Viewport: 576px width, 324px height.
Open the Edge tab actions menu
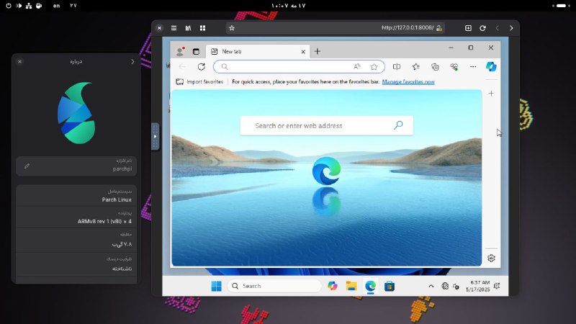click(x=196, y=52)
